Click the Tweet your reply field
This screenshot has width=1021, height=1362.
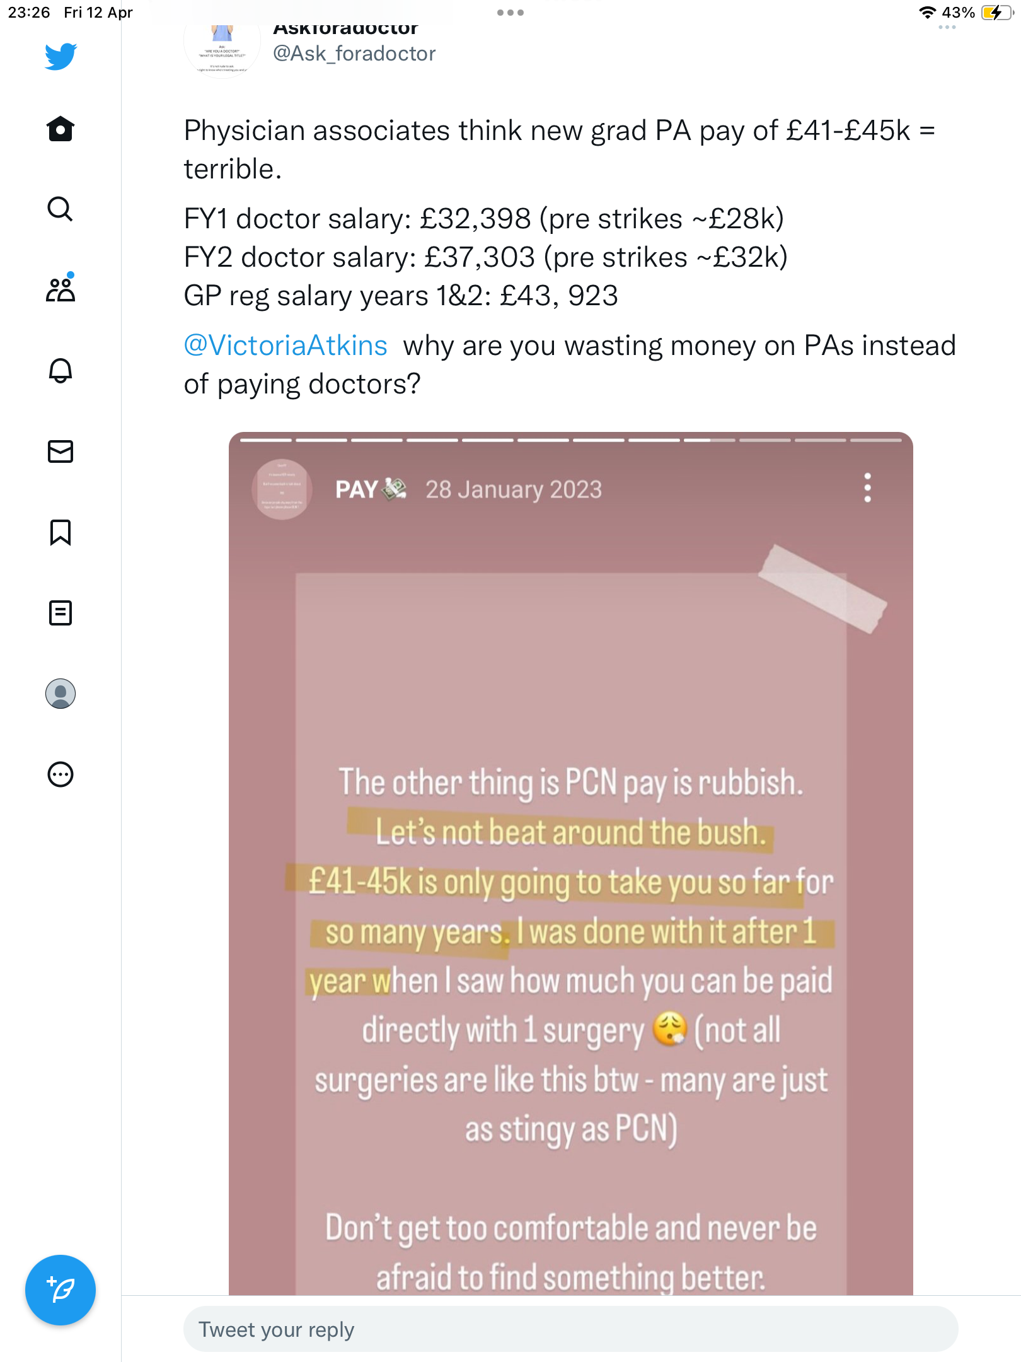point(571,1329)
